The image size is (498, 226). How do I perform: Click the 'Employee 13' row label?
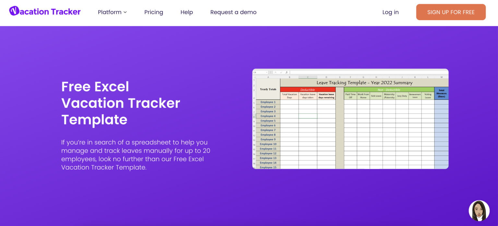pos(268,158)
